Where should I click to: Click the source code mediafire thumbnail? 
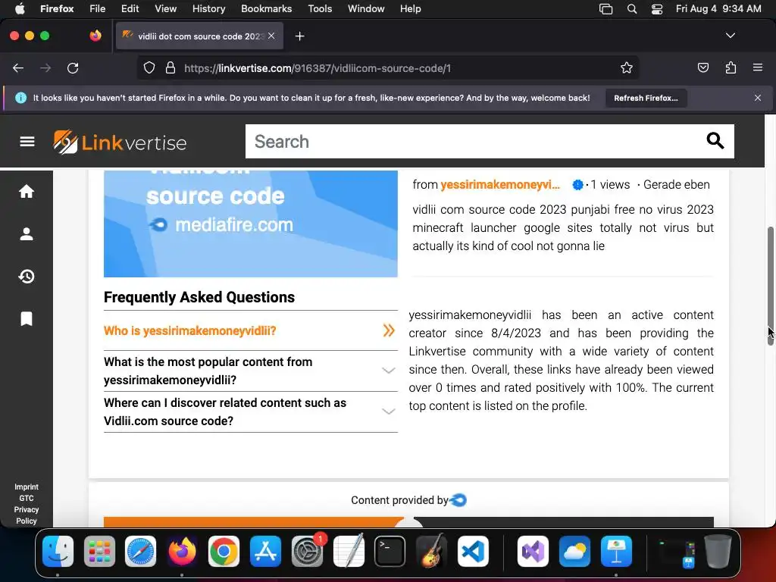pos(250,224)
